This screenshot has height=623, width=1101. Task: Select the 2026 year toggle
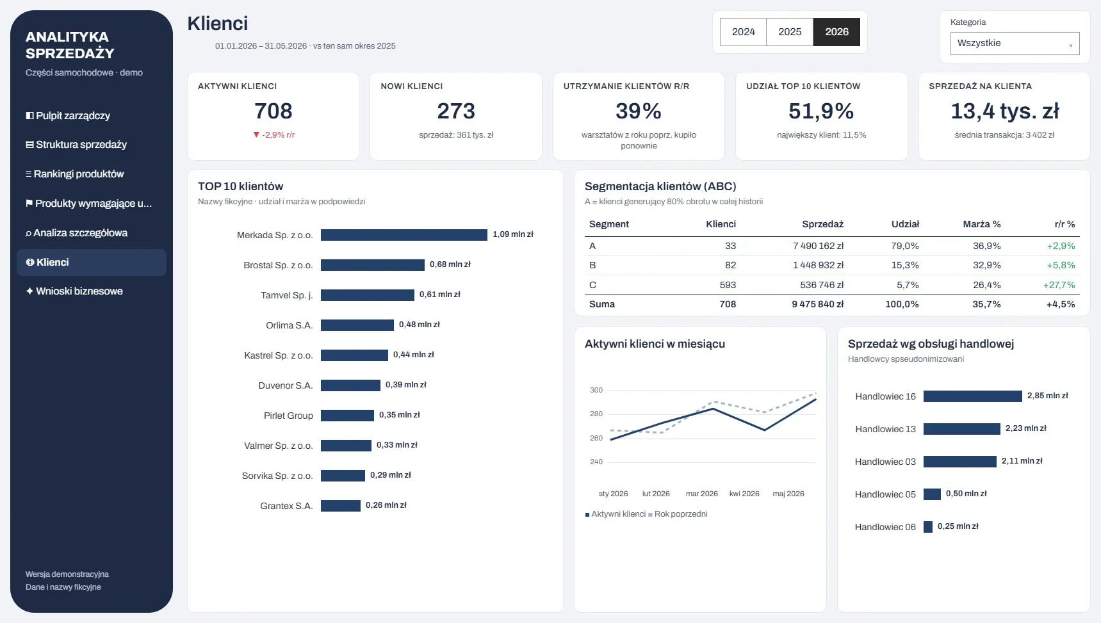(836, 32)
